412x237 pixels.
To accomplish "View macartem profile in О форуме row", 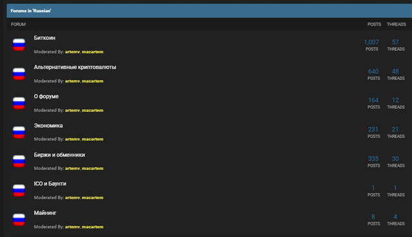I will click(93, 110).
